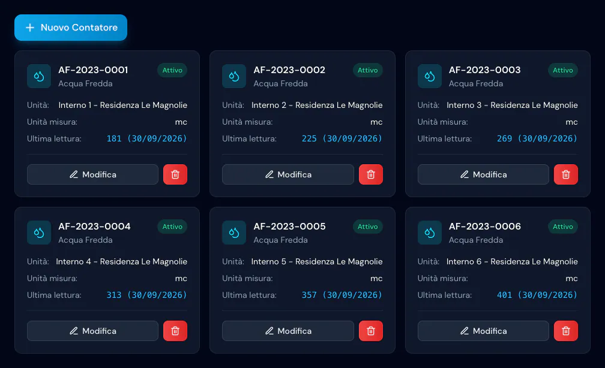
Task: Delete meter AF-2023-0004 with trash icon
Action: (x=175, y=331)
